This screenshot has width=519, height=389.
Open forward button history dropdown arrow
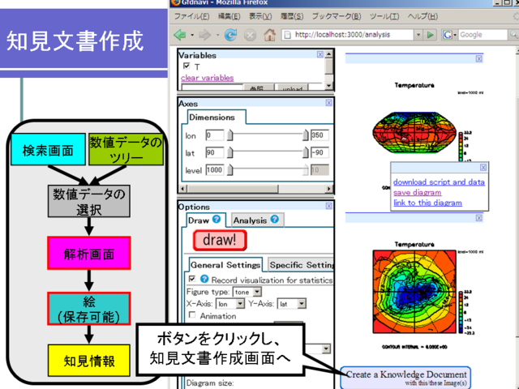pyautogui.click(x=217, y=35)
